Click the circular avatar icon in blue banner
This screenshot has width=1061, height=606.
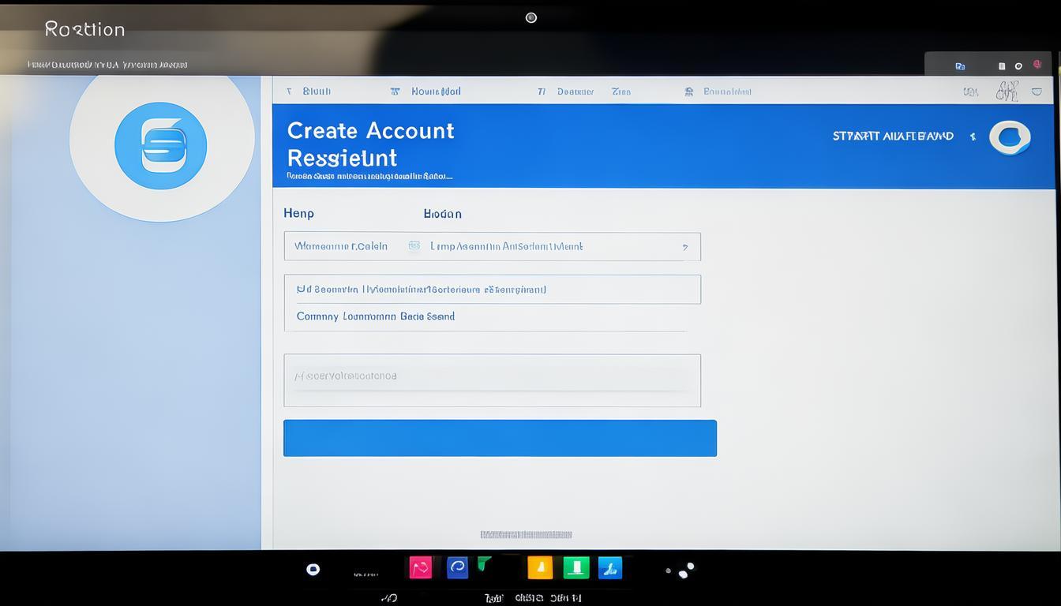click(1010, 137)
